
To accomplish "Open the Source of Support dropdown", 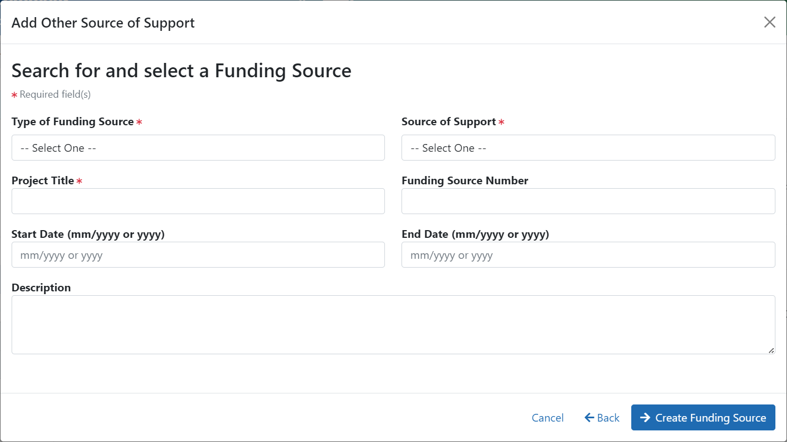I will (x=588, y=148).
